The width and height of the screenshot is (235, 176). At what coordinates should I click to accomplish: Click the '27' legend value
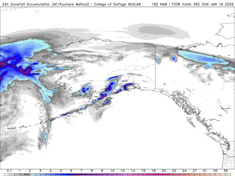click(x=195, y=171)
